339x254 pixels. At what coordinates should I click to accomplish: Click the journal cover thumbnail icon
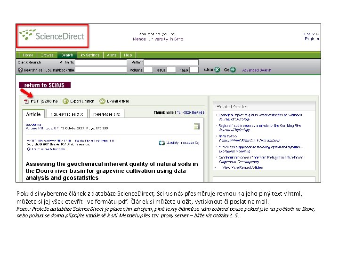[x=197, y=127]
